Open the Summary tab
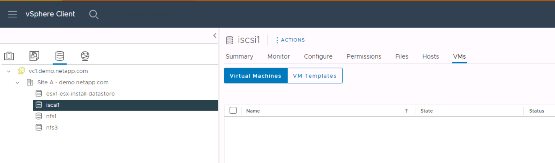Screen dimensions: 555x163 coord(239,57)
